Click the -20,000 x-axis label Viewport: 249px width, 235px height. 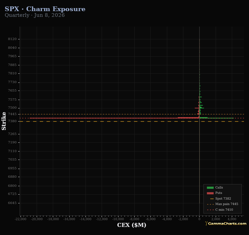coord(37,219)
